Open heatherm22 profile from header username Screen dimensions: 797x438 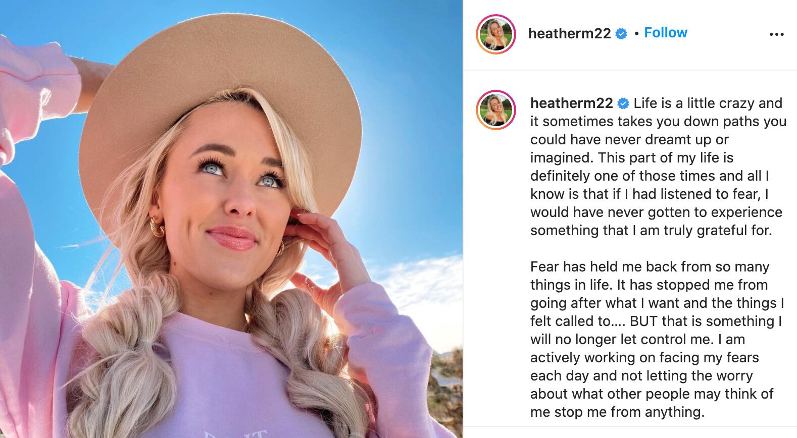570,33
